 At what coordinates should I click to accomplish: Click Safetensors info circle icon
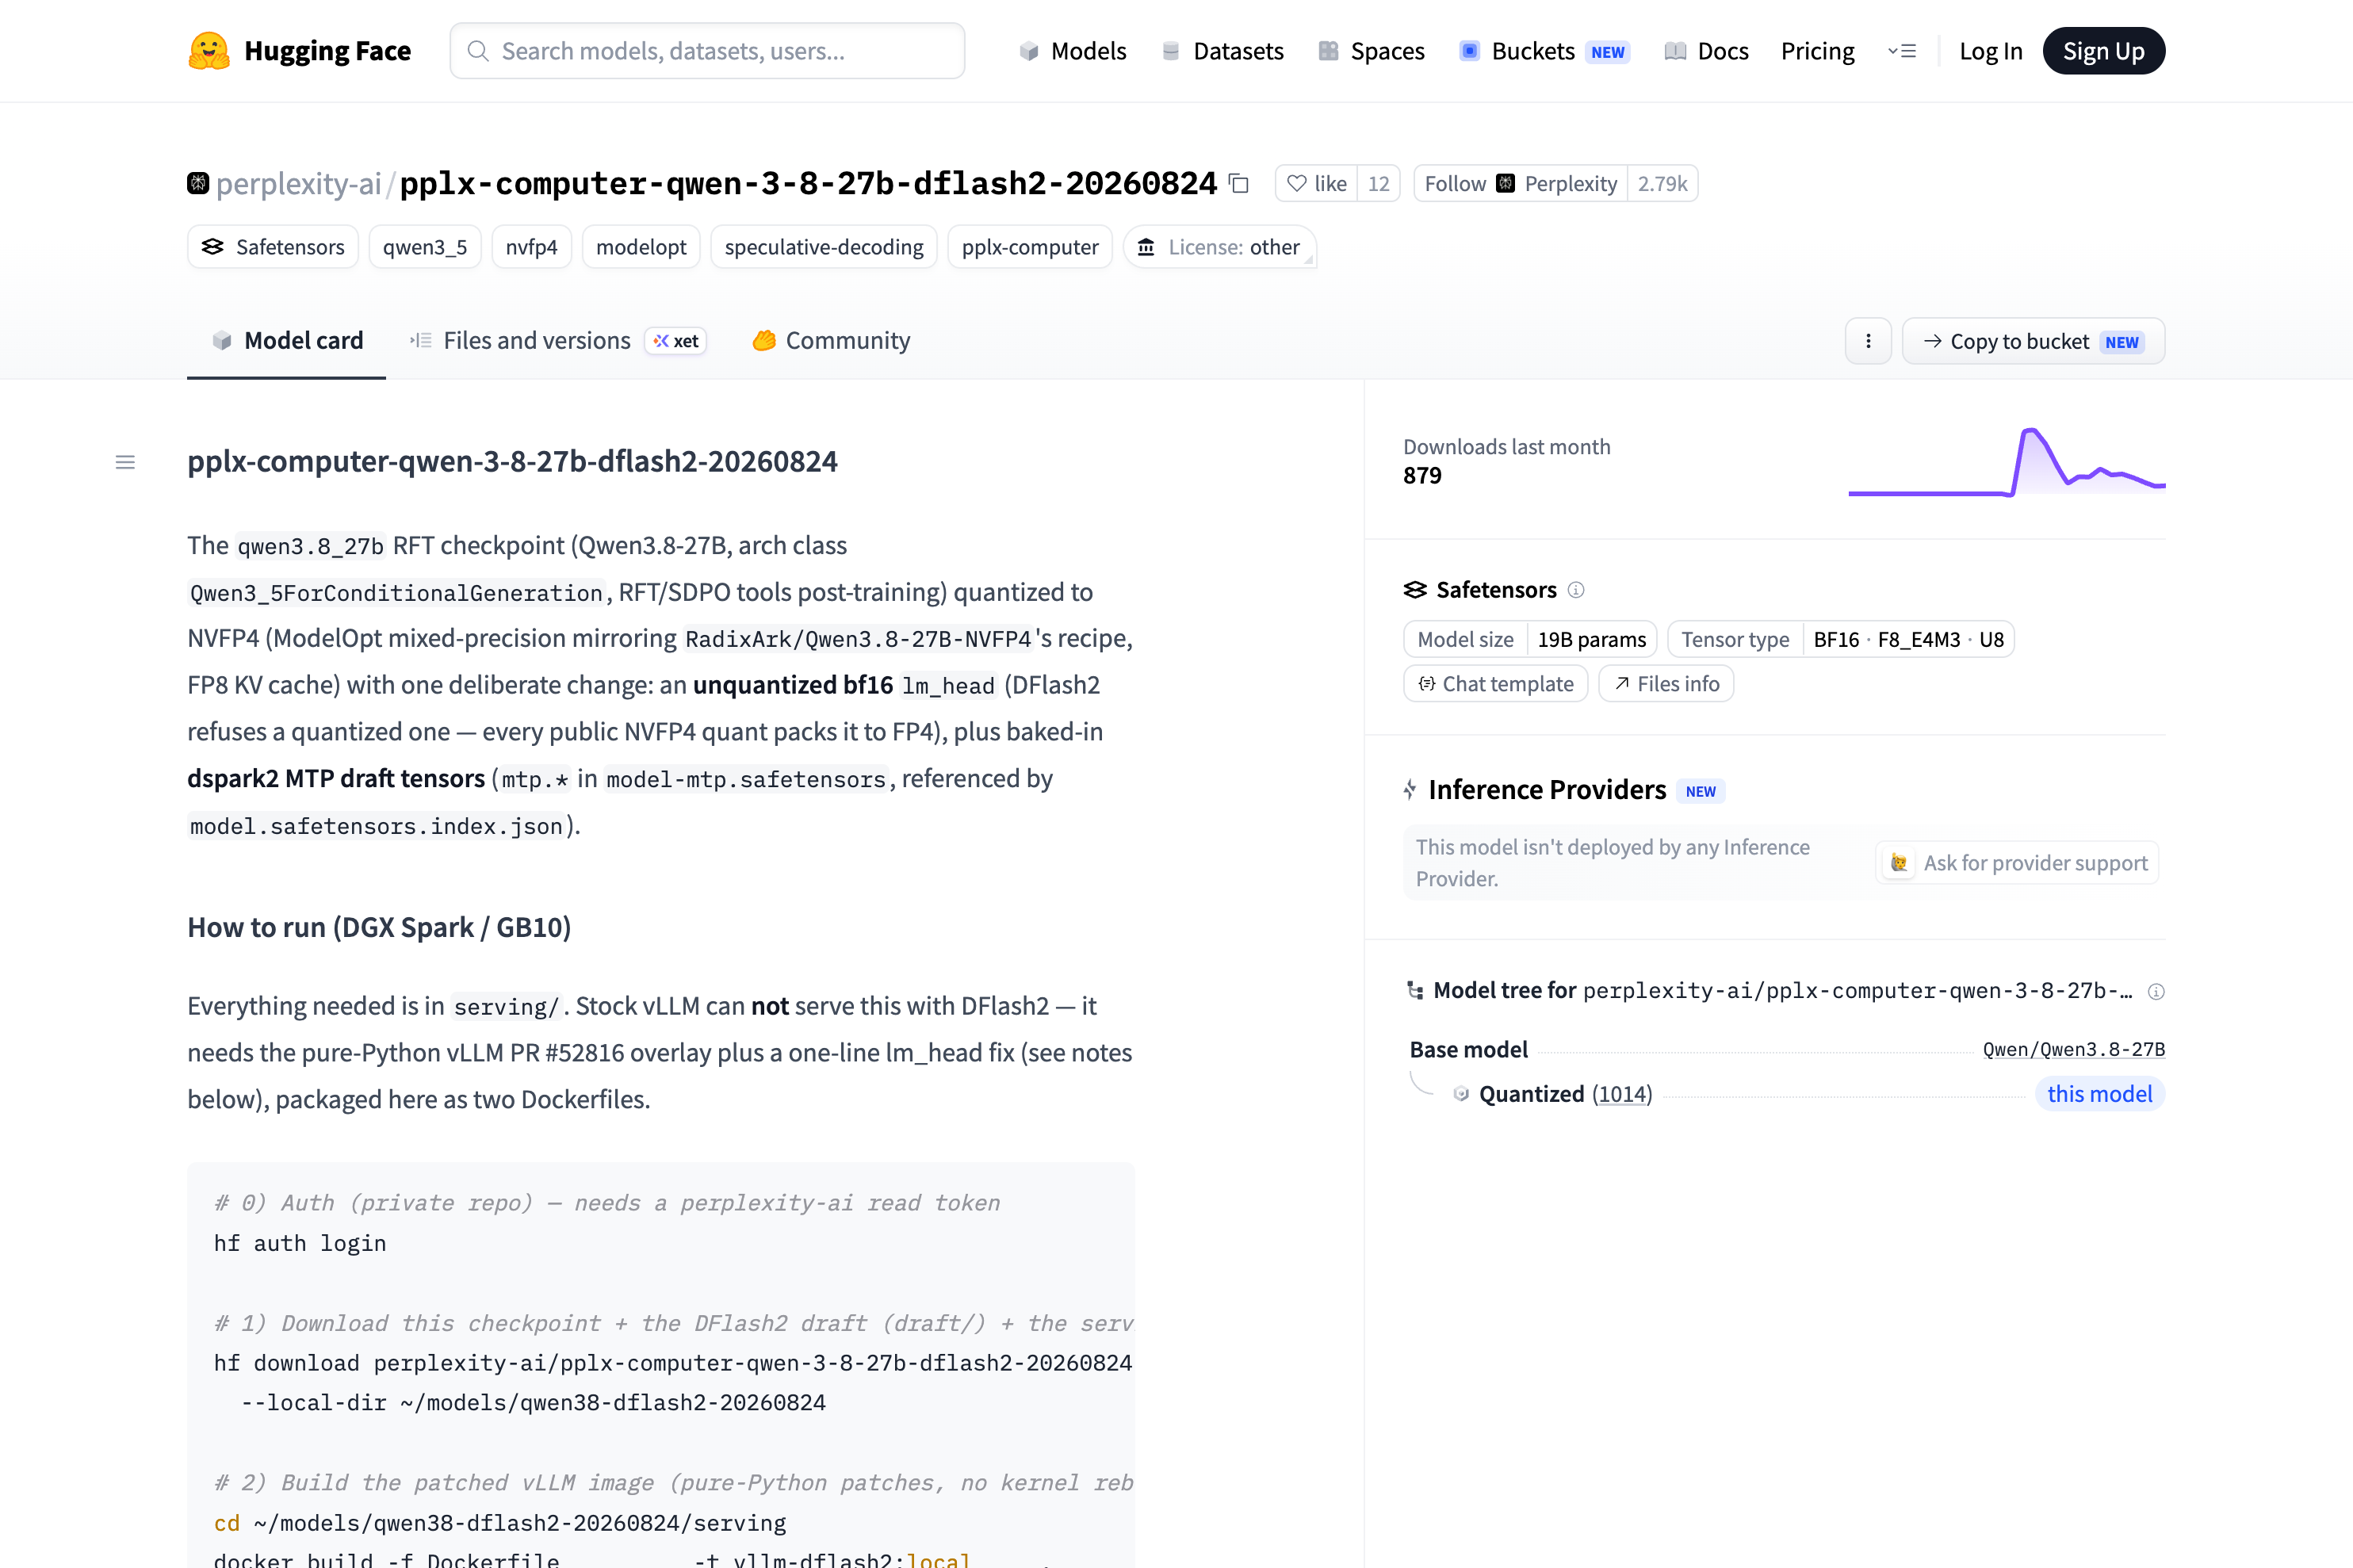pyautogui.click(x=1576, y=590)
